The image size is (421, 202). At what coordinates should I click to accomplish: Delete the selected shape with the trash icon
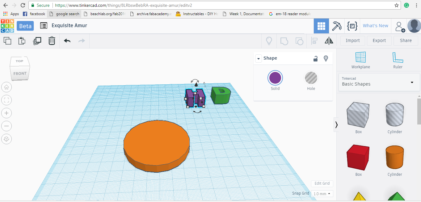tap(52, 40)
